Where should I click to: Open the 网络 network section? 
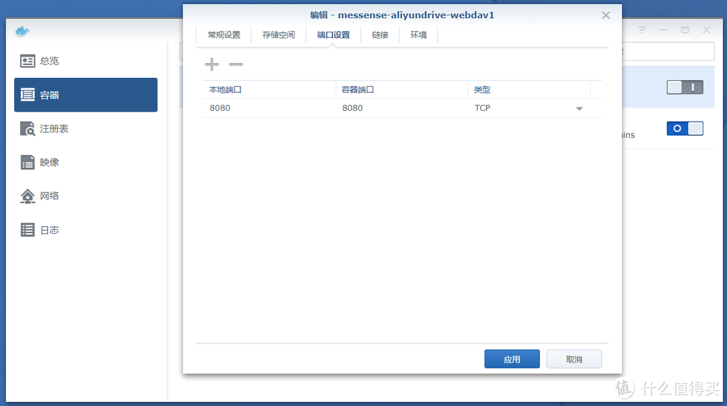(85, 196)
